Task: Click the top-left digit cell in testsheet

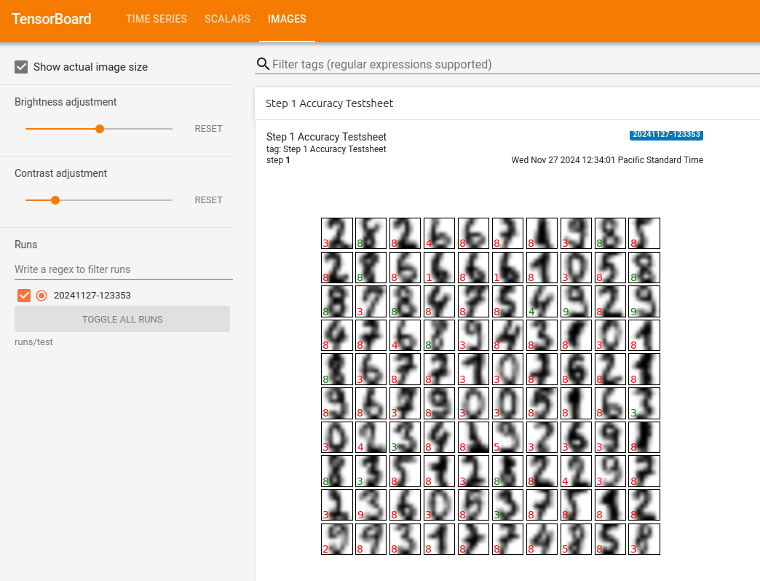Action: [x=337, y=233]
